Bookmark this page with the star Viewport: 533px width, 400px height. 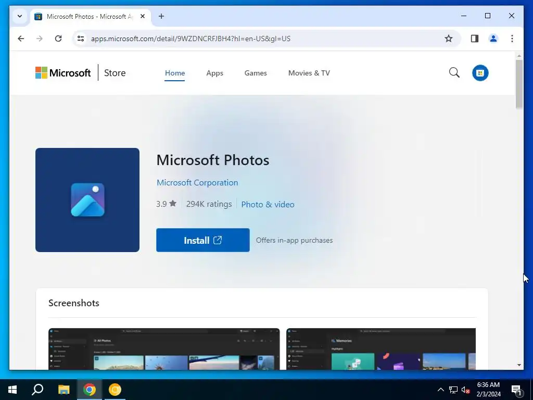coord(449,39)
